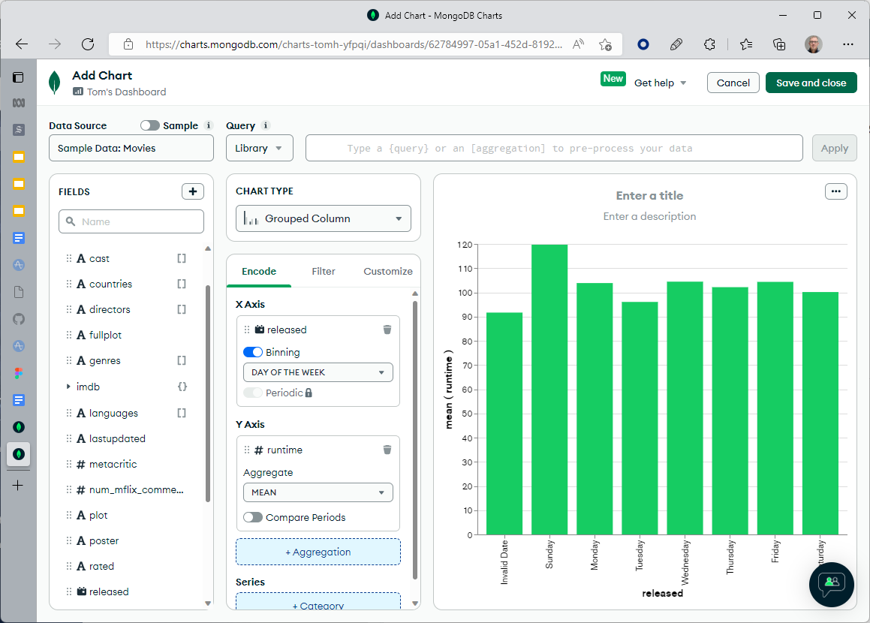Remove the runtime field from Y Axis
The image size is (870, 623).
coord(387,450)
